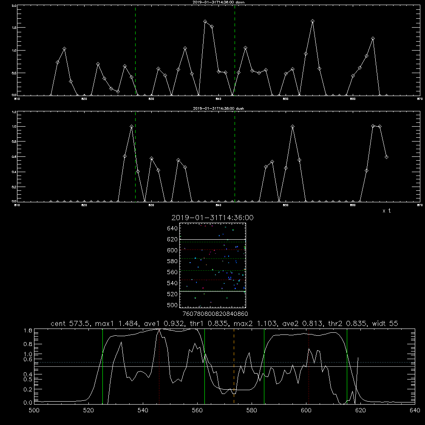Click the red dotted line near 601 in bottom plot
Screen dimensions: 425x425
[x=309, y=366]
